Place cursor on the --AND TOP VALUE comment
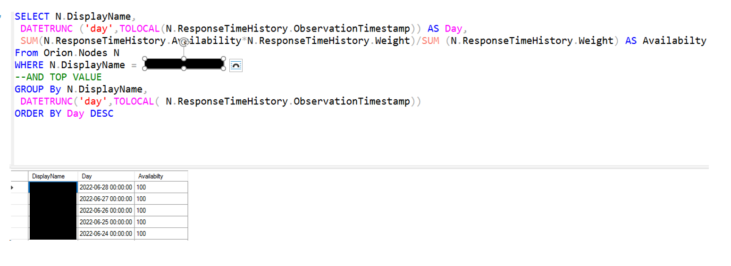The width and height of the screenshot is (731, 266). (x=58, y=77)
